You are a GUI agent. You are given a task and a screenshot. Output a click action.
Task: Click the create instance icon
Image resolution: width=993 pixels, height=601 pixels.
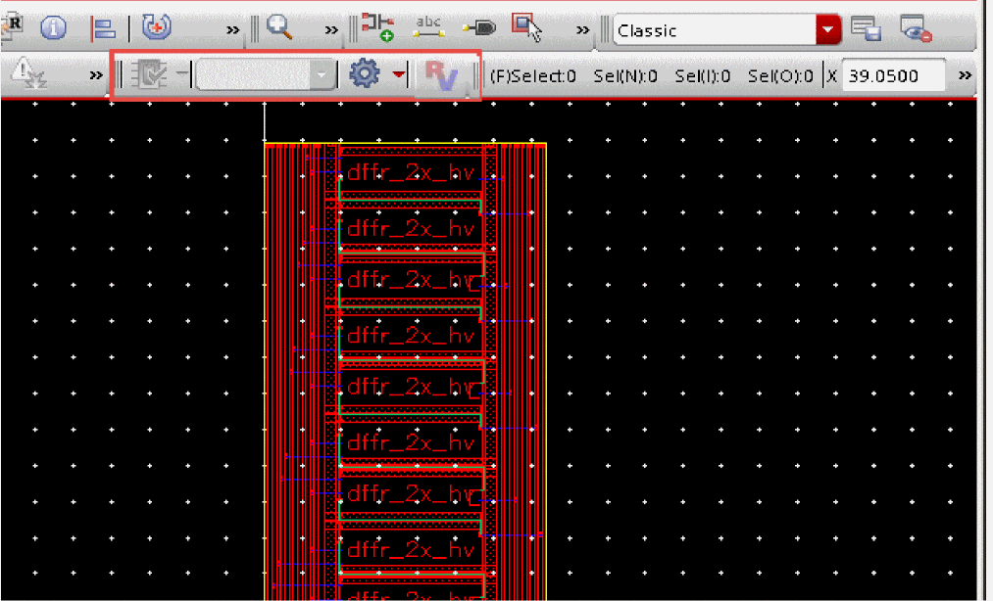tap(377, 28)
